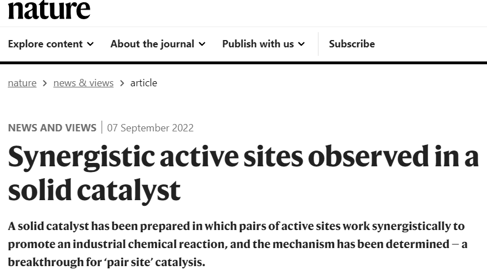This screenshot has height=274, width=487.
Task: Click the vertical divider left of Subscribe
Action: coord(318,44)
